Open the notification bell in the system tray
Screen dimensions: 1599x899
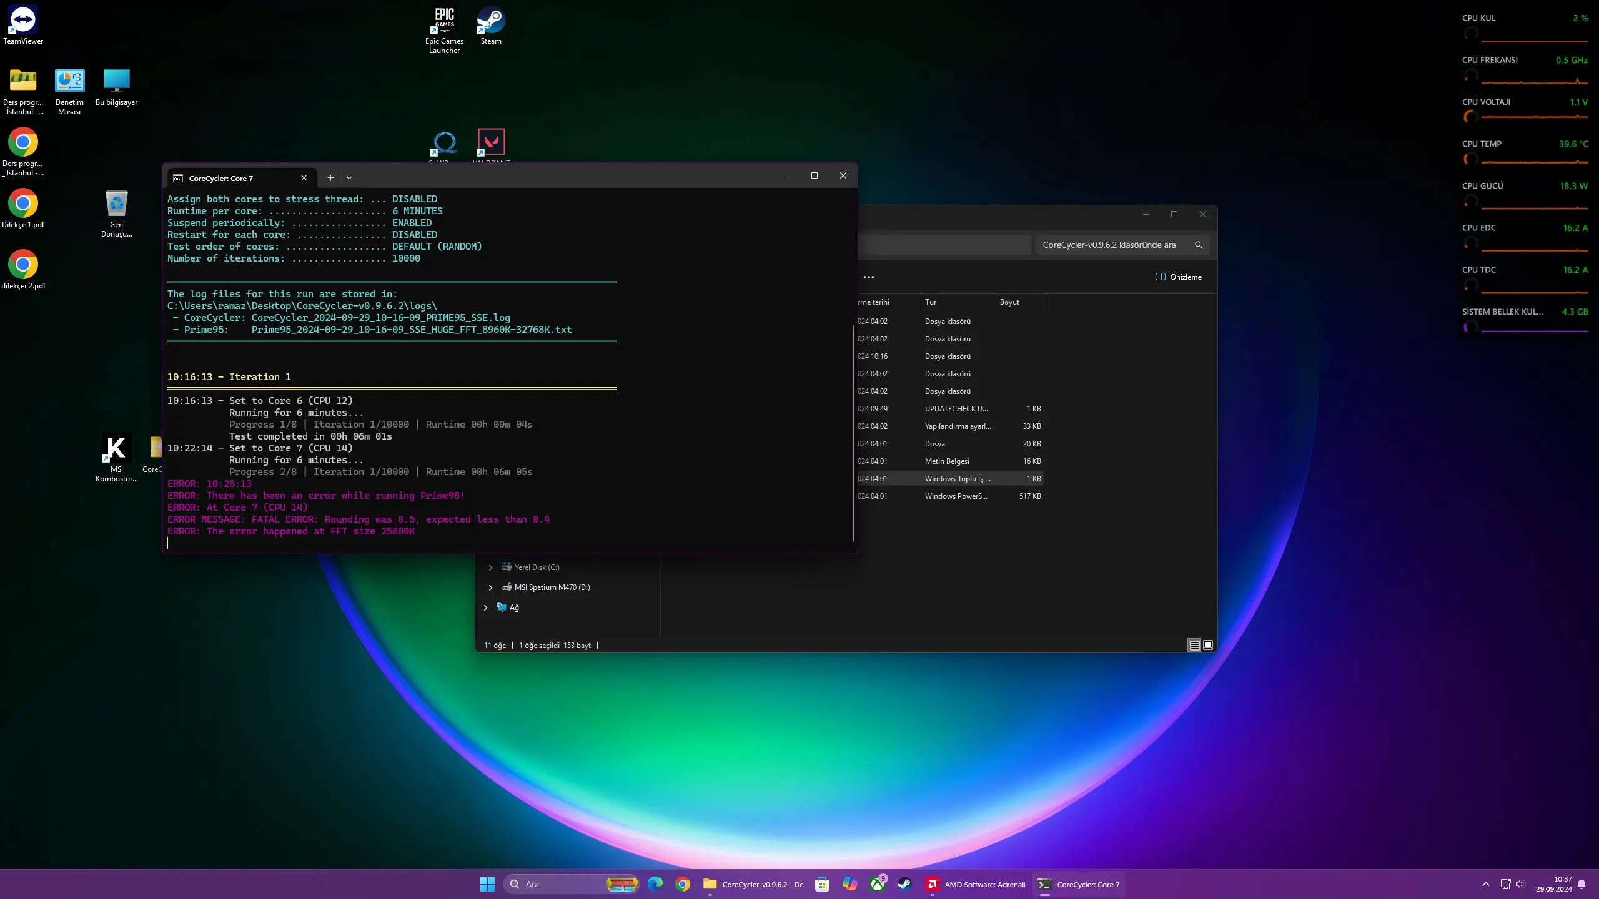1582,884
